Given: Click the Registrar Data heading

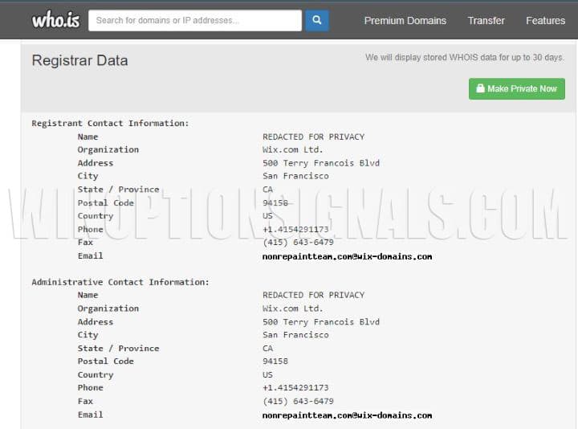Looking at the screenshot, I should (x=79, y=60).
